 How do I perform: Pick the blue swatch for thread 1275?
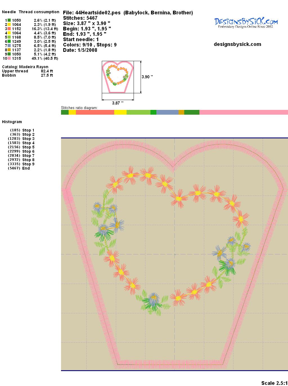(x=9, y=46)
